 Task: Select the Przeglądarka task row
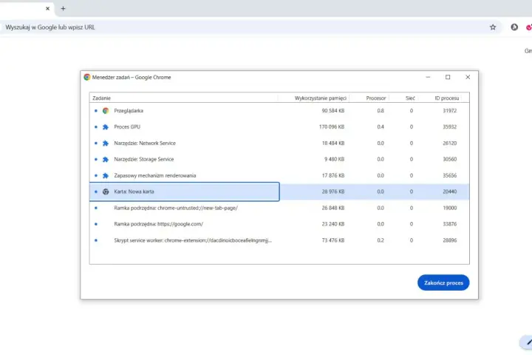pos(279,111)
